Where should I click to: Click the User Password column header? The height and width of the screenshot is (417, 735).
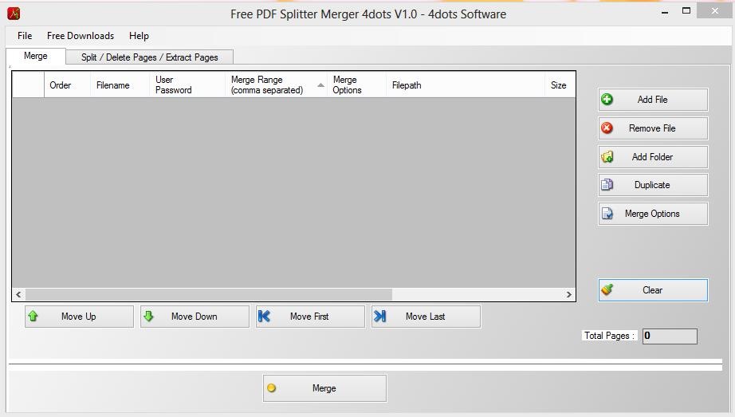tap(187, 85)
